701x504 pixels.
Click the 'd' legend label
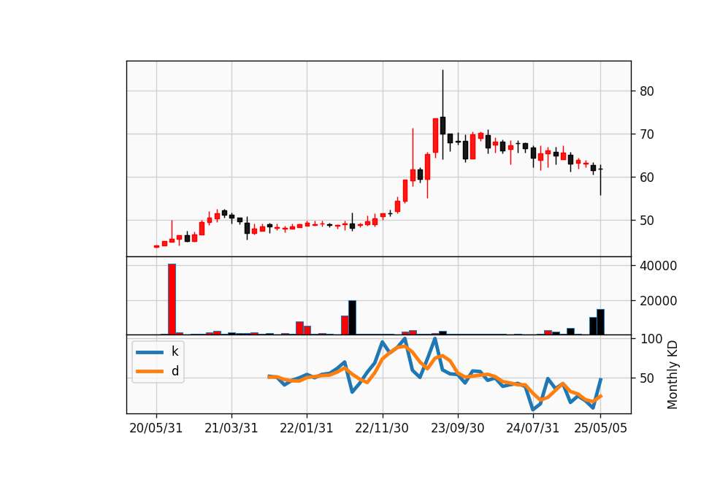click(x=175, y=371)
